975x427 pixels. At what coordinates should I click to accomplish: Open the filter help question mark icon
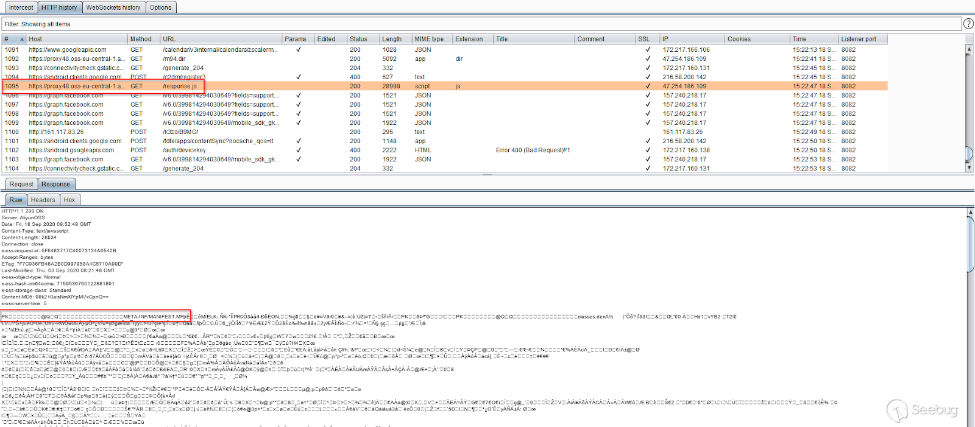pyautogui.click(x=968, y=24)
